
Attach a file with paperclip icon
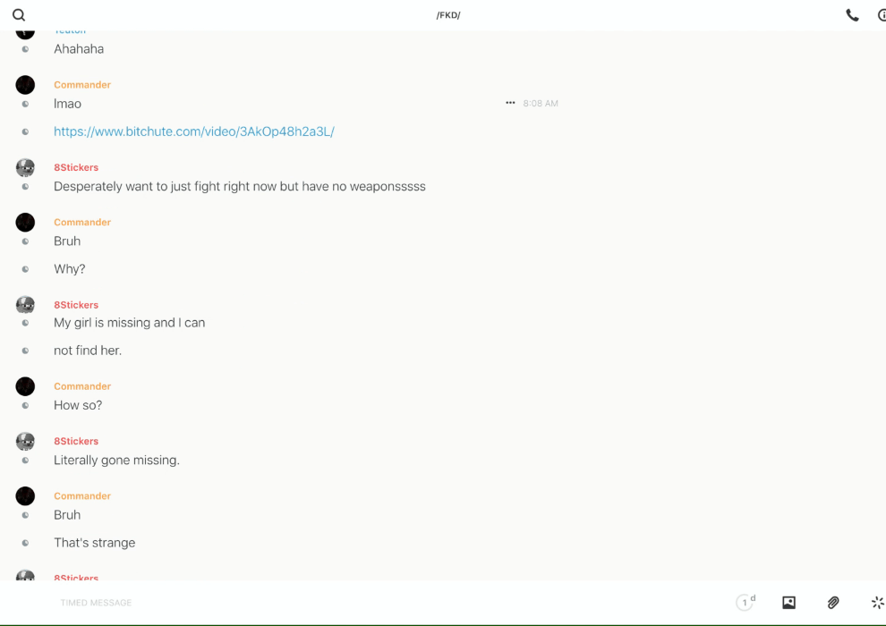pyautogui.click(x=833, y=603)
